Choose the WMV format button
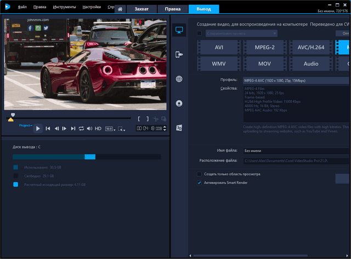Screen dimensions: 351x259 pos(218,64)
